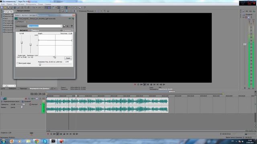
Task: Save the effect preset with the disk icon
Action: tap(64, 26)
